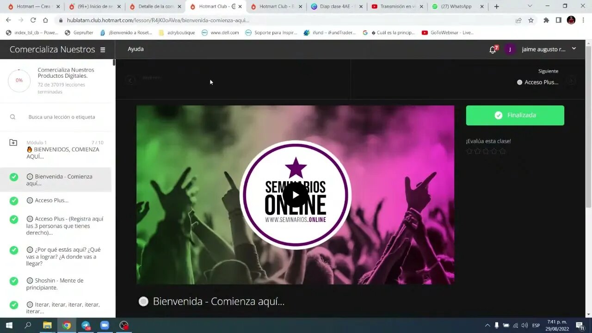This screenshot has height=333, width=592.
Task: Toggle check for Iterar lesson
Action: 14,305
